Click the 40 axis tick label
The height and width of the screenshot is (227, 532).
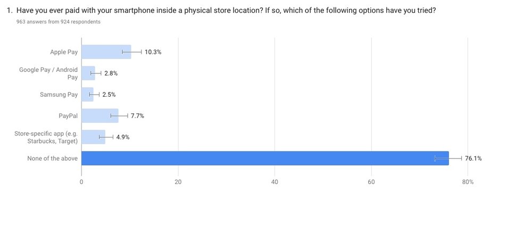(x=275, y=182)
